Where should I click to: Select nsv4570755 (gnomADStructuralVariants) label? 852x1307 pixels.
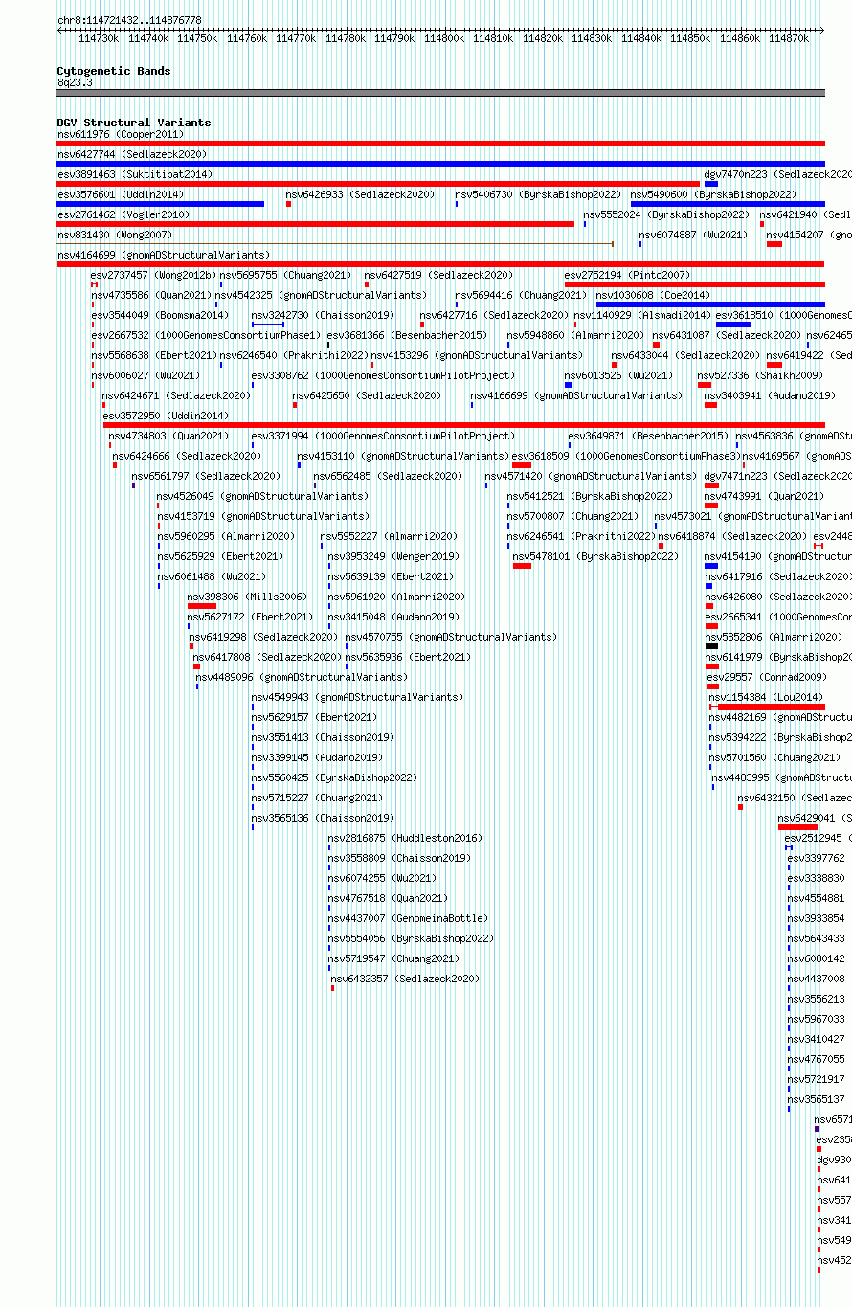451,637
